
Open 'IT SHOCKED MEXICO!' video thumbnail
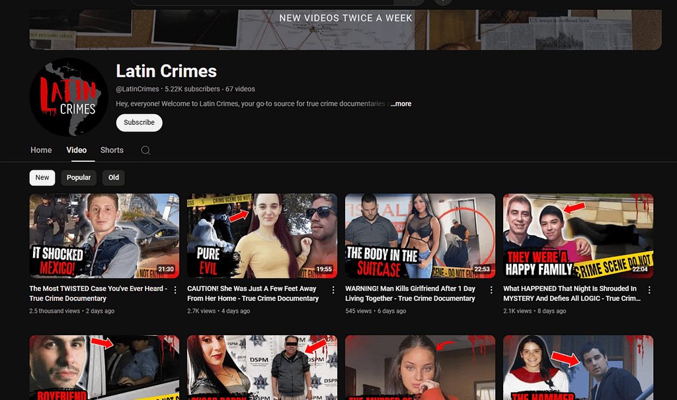(x=104, y=236)
